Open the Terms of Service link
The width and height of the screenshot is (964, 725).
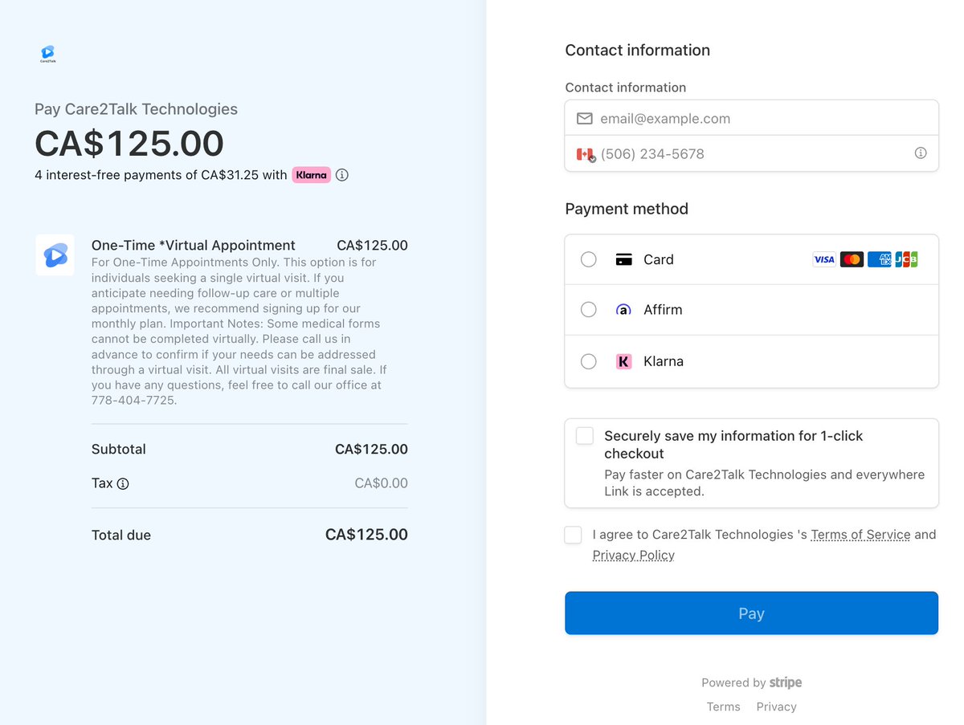pos(860,535)
